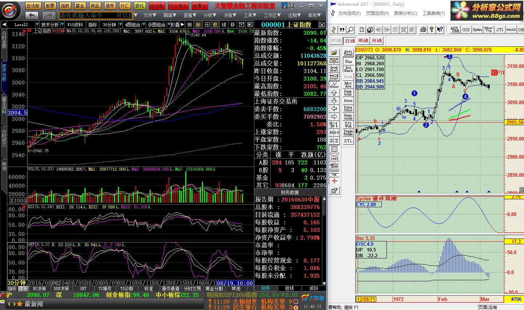Open the 决策 dropdown menu
524x310 pixels.
[230, 15]
